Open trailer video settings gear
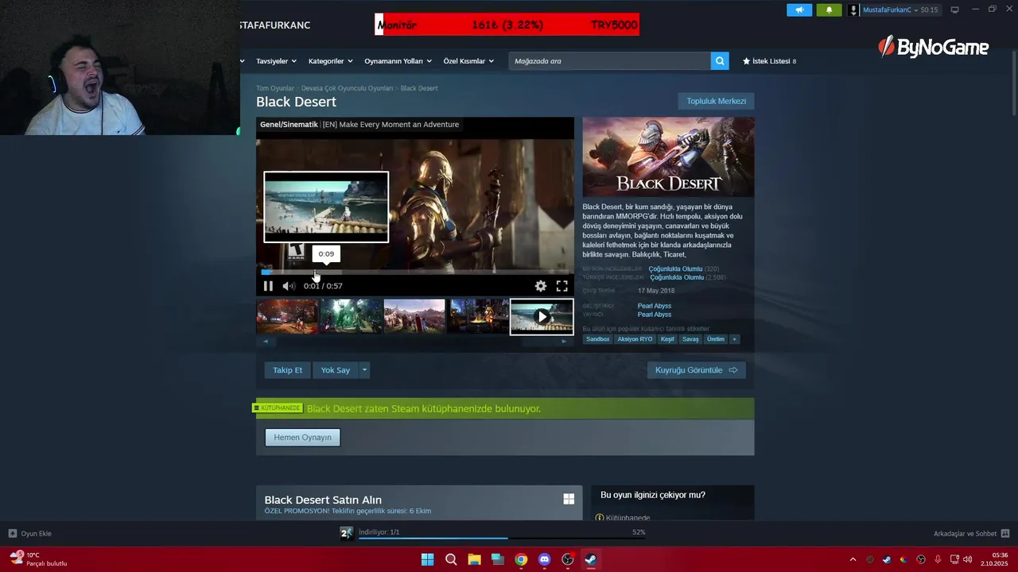This screenshot has height=572, width=1018. [x=541, y=286]
